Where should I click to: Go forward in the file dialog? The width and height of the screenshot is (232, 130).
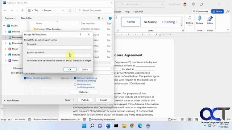pyautogui.click(x=12, y=10)
